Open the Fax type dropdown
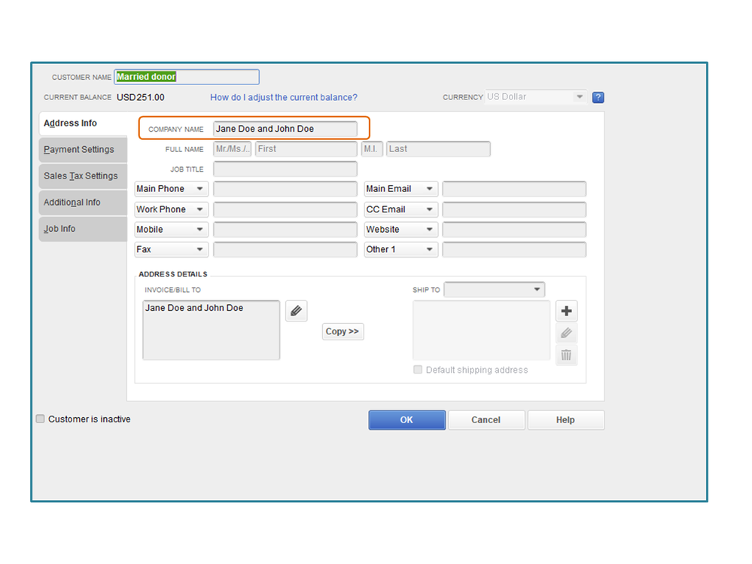The image size is (752, 564). (171, 249)
